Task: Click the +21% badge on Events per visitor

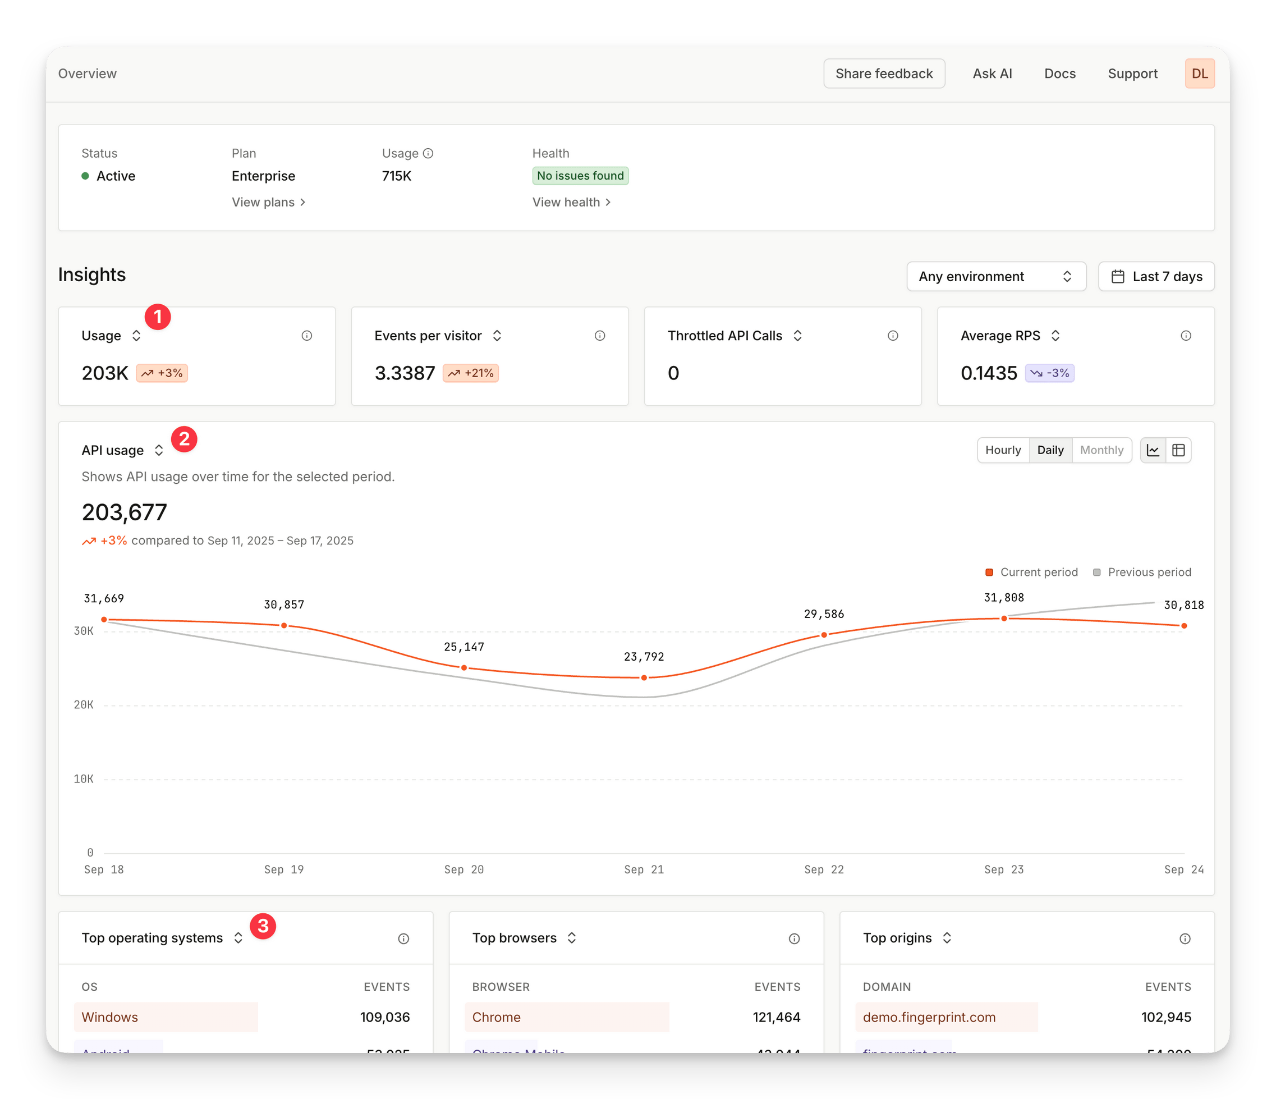Action: tap(470, 373)
